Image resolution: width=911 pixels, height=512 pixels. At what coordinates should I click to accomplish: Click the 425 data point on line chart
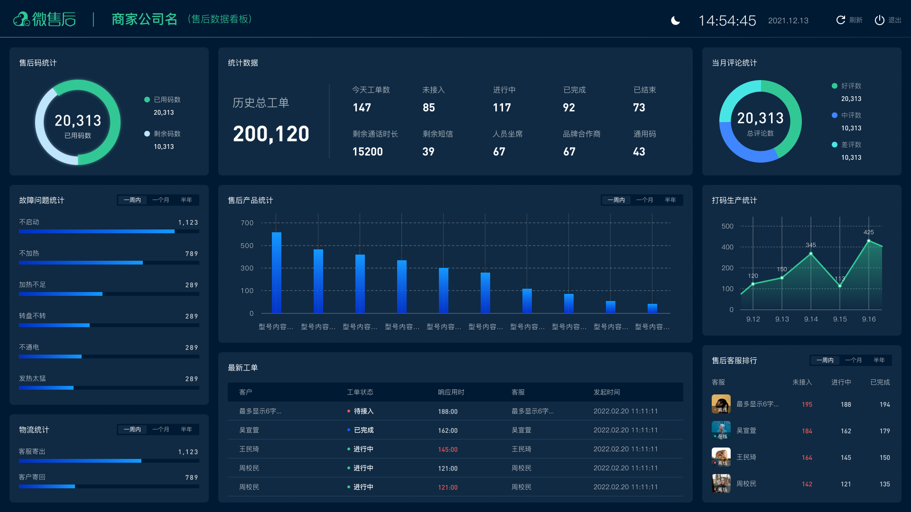pos(869,241)
